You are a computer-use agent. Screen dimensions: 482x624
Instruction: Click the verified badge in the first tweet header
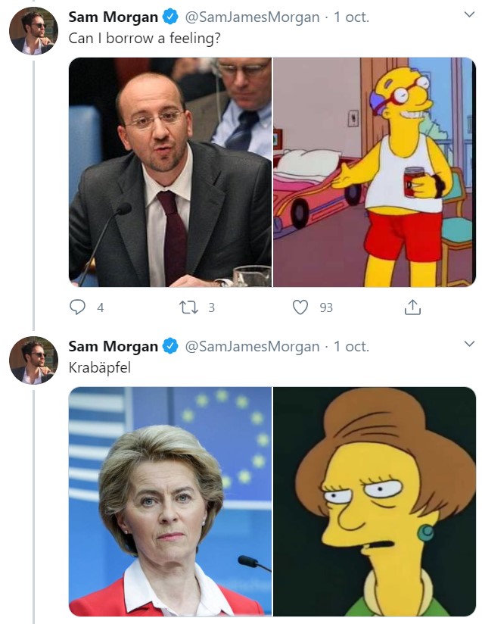171,17
